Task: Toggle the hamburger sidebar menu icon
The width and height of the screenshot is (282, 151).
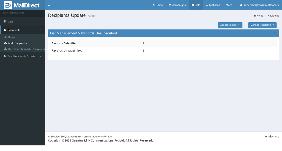Action: click(x=49, y=5)
